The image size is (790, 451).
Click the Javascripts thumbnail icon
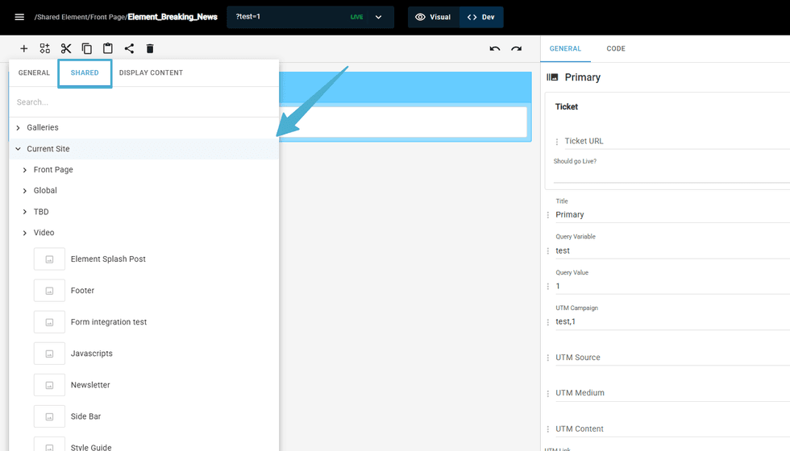click(49, 354)
